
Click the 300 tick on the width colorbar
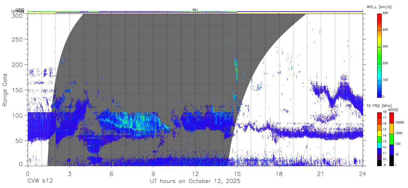(385, 46)
